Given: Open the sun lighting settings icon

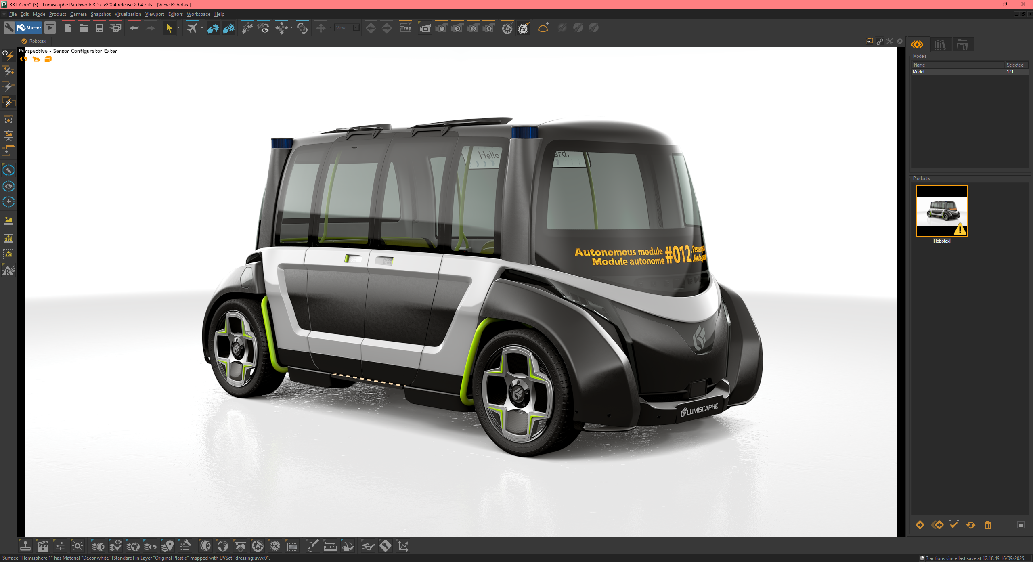Looking at the screenshot, I should pos(78,546).
